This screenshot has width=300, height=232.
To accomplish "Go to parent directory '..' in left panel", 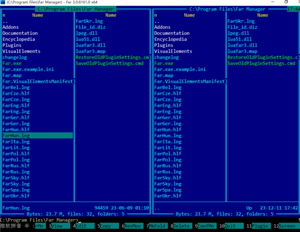I will (x=4, y=22).
